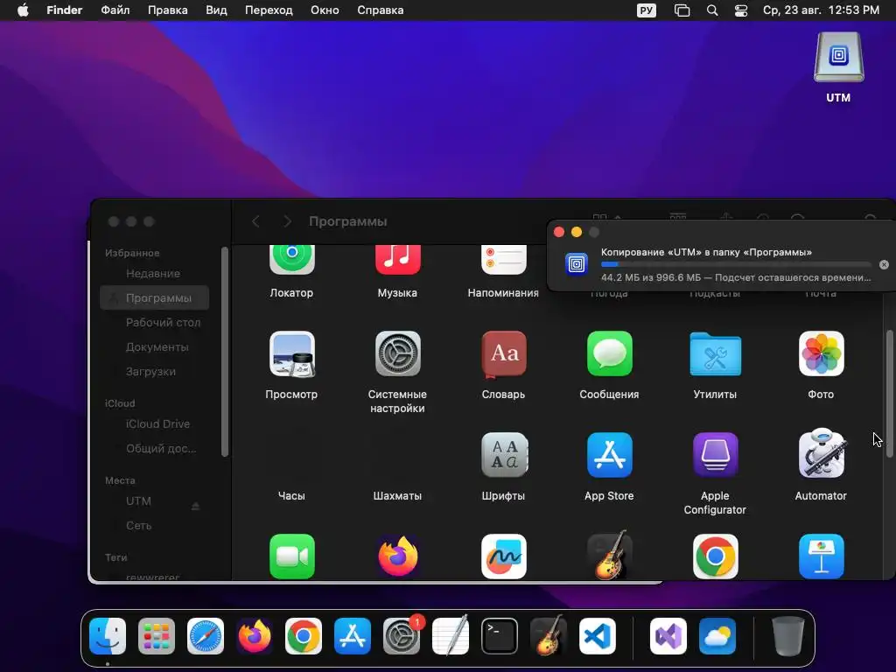Select the Freeform app icon in Finder

tap(503, 556)
